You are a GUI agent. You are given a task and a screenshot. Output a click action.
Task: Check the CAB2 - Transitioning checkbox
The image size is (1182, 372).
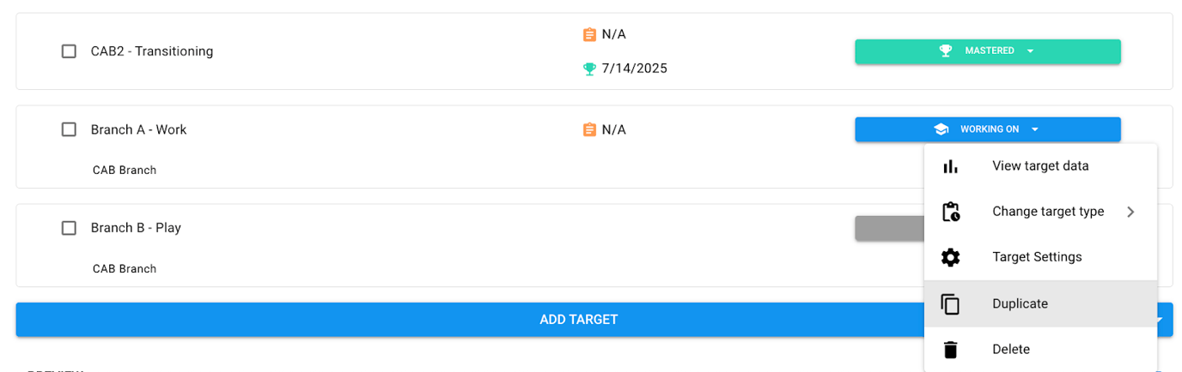pos(69,51)
